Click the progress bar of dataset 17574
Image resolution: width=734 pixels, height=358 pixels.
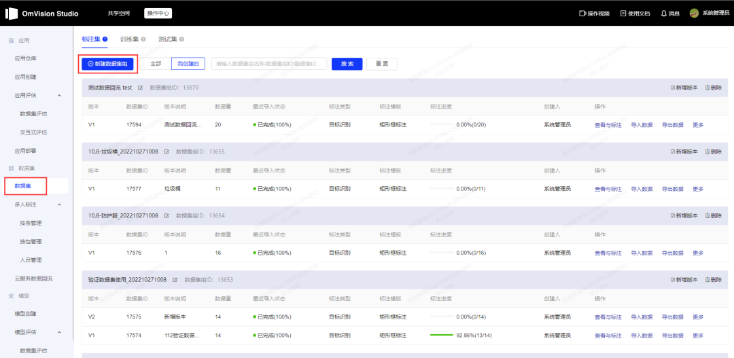[x=441, y=336]
